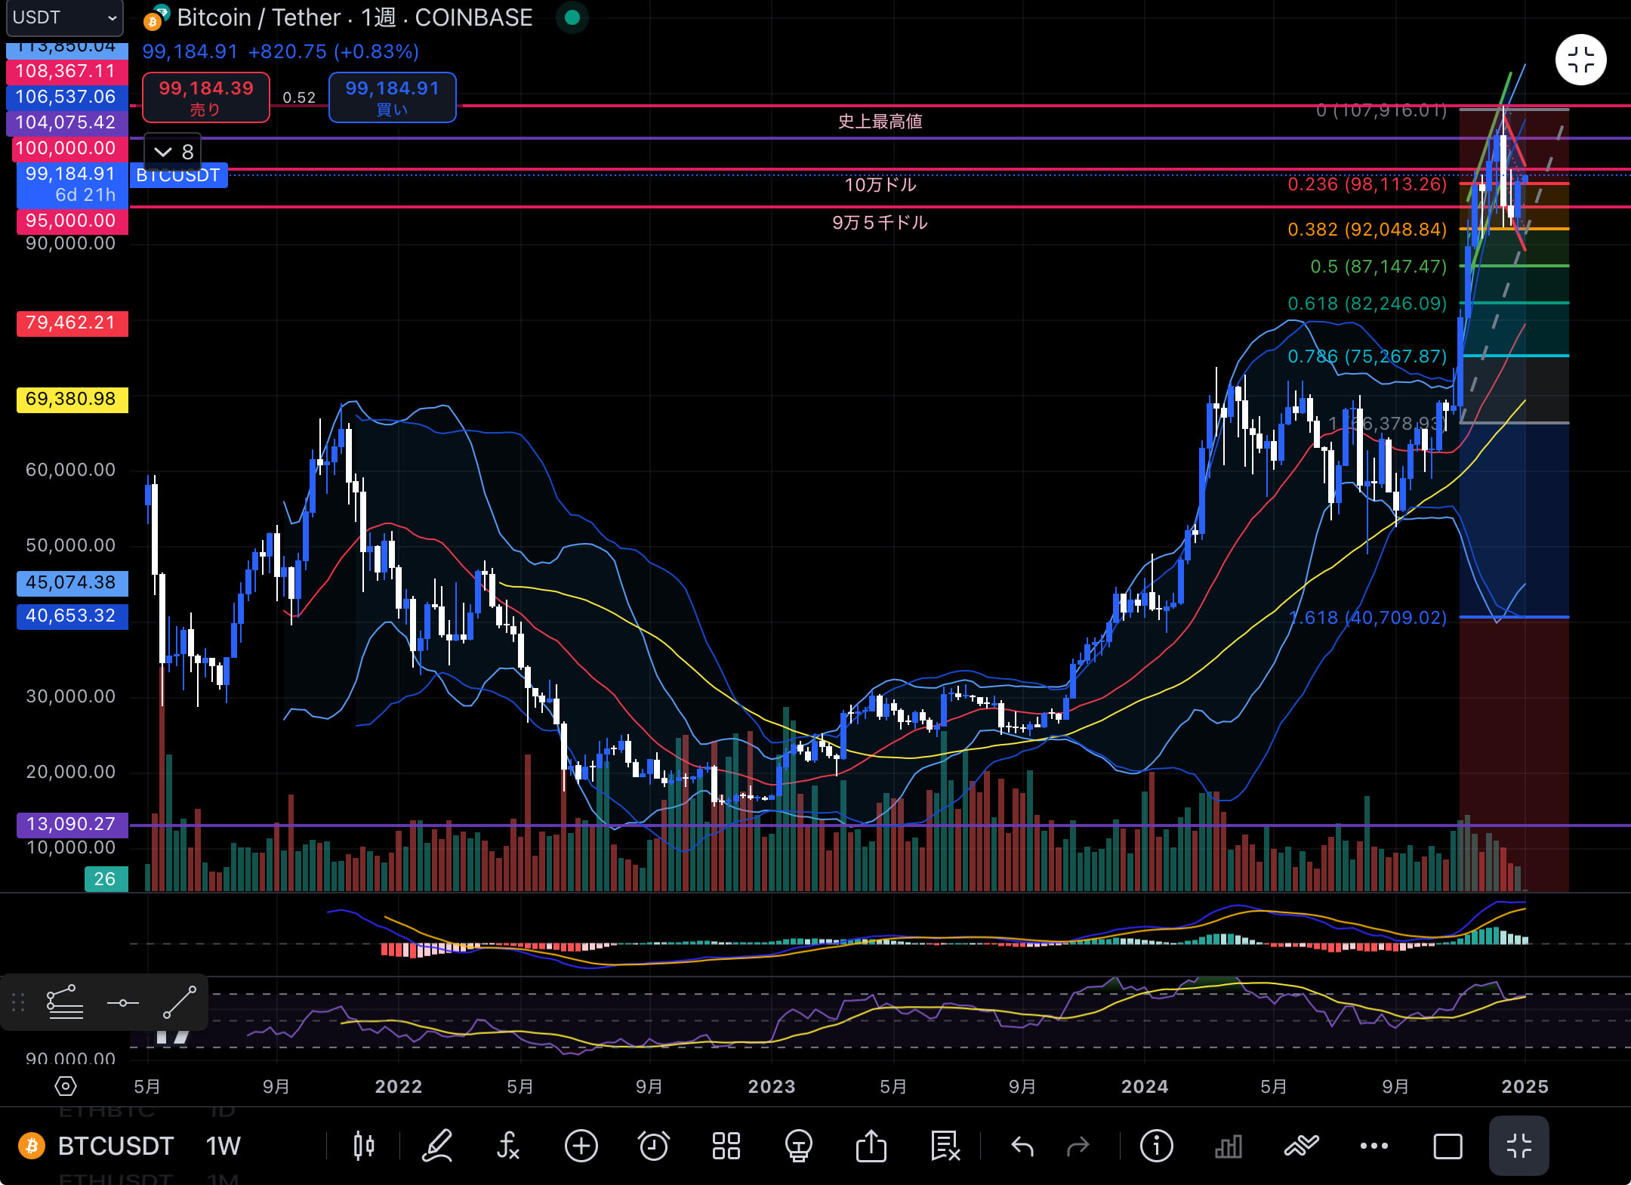Open the USDT currency dropdown
Image resolution: width=1631 pixels, height=1185 pixels.
[65, 17]
